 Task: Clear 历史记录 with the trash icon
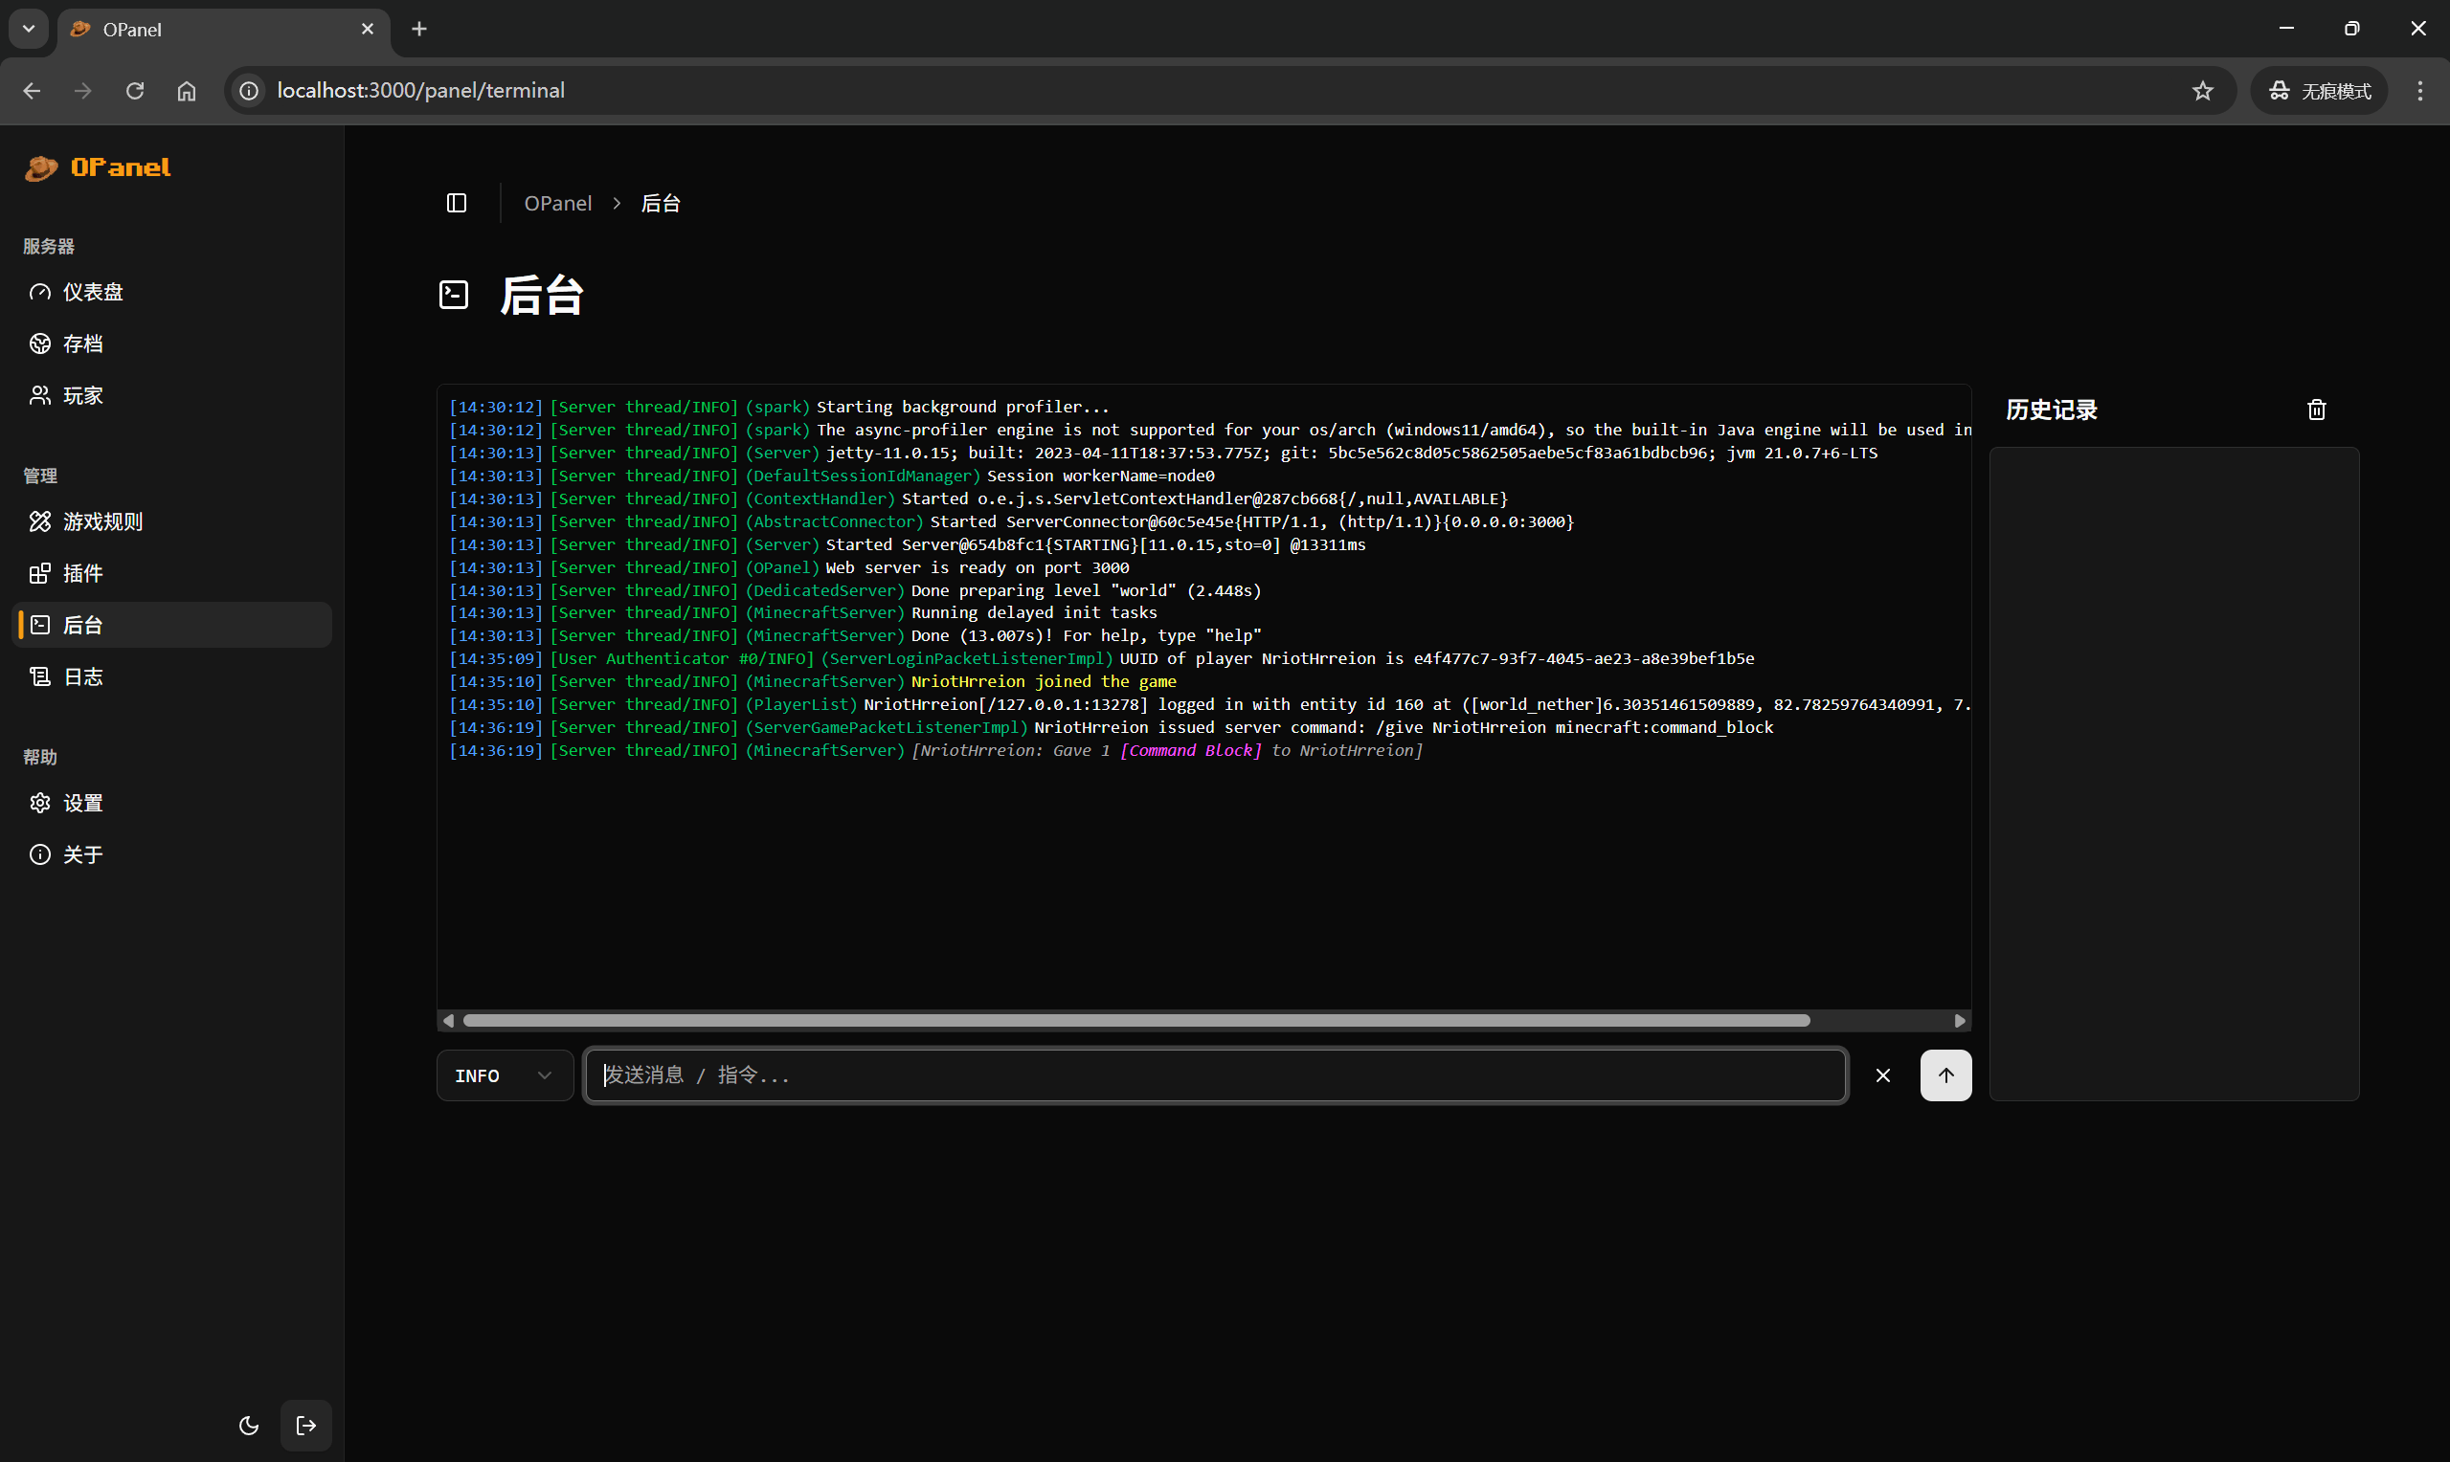pos(2317,408)
